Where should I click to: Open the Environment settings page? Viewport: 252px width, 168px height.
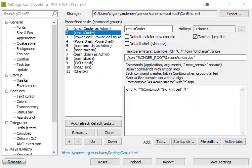pos(26,86)
